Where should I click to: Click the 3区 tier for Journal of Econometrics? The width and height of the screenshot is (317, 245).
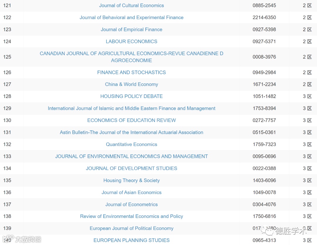[x=307, y=205]
